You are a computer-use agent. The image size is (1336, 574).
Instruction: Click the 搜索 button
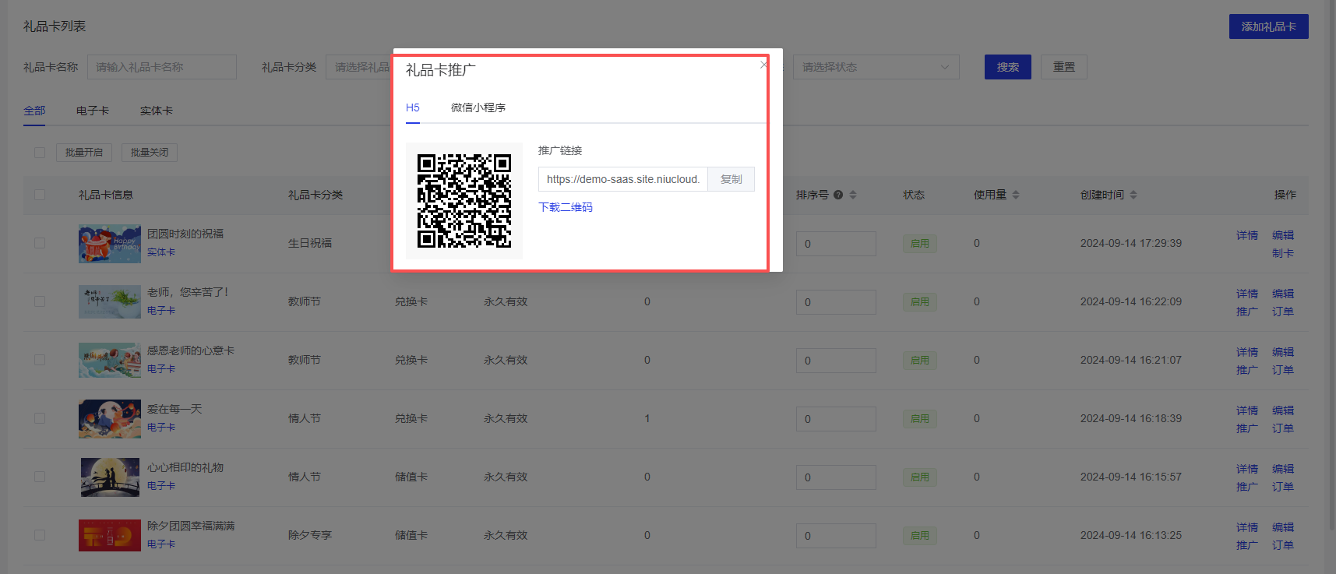[1007, 67]
